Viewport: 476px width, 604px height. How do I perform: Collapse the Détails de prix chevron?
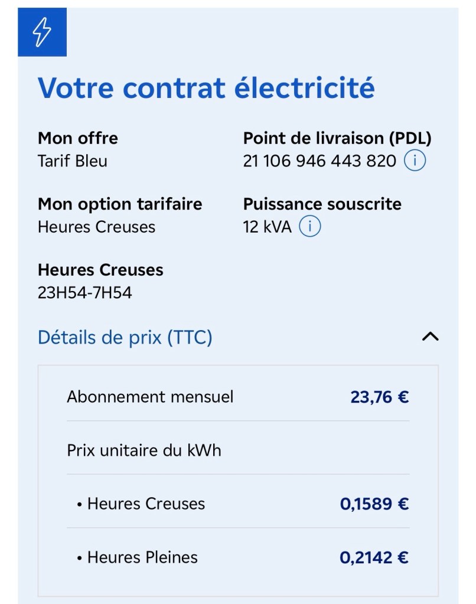(x=430, y=337)
